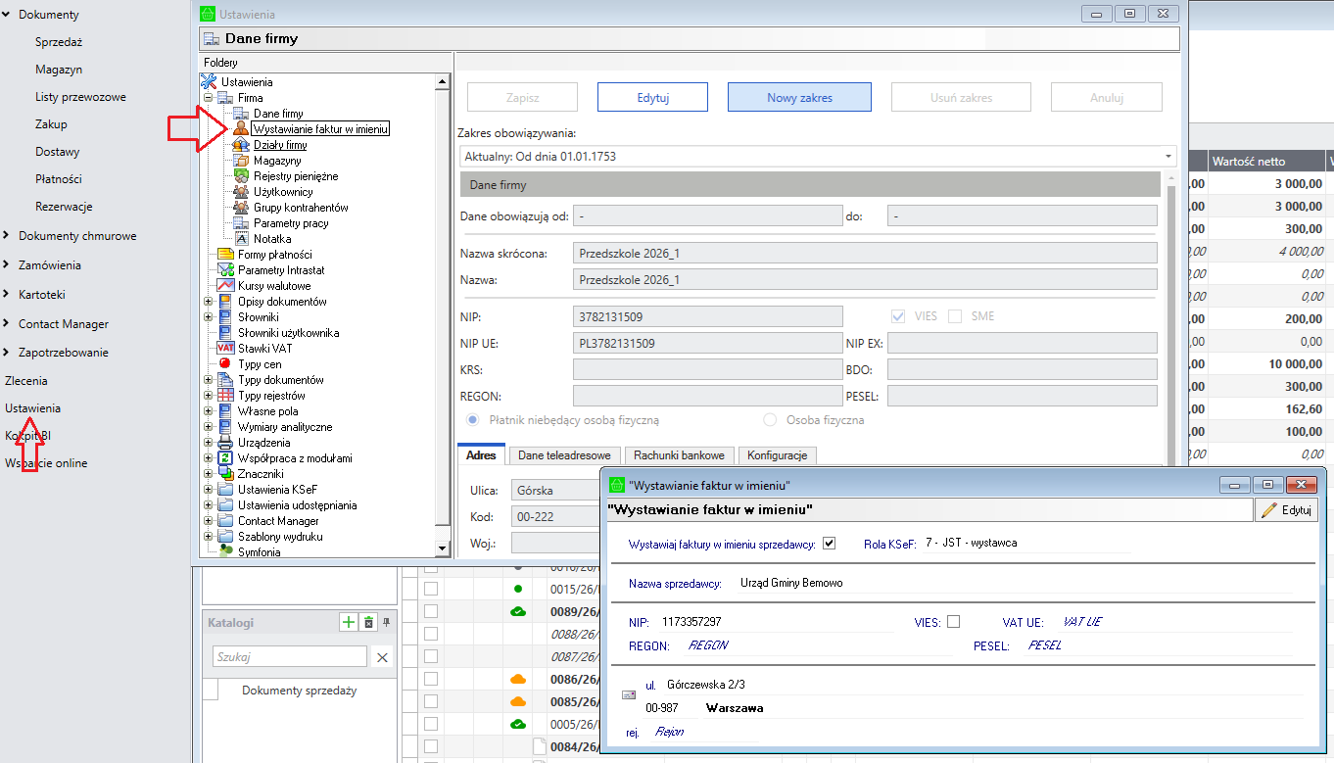This screenshot has height=763, width=1334.
Task: Open the Zakres obowiązywania dropdown
Action: click(1168, 157)
